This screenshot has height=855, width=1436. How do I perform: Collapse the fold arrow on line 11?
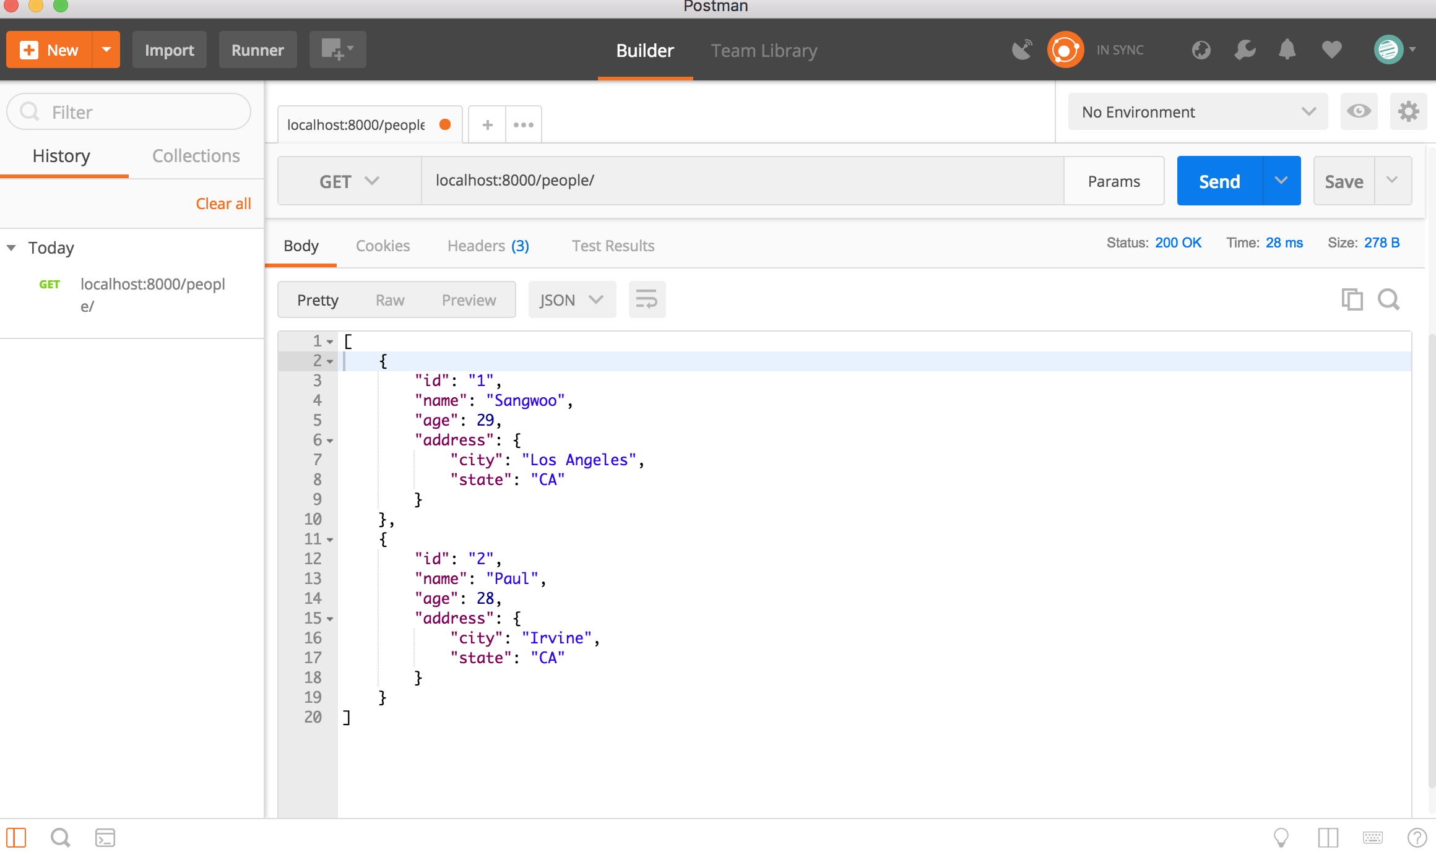[330, 539]
